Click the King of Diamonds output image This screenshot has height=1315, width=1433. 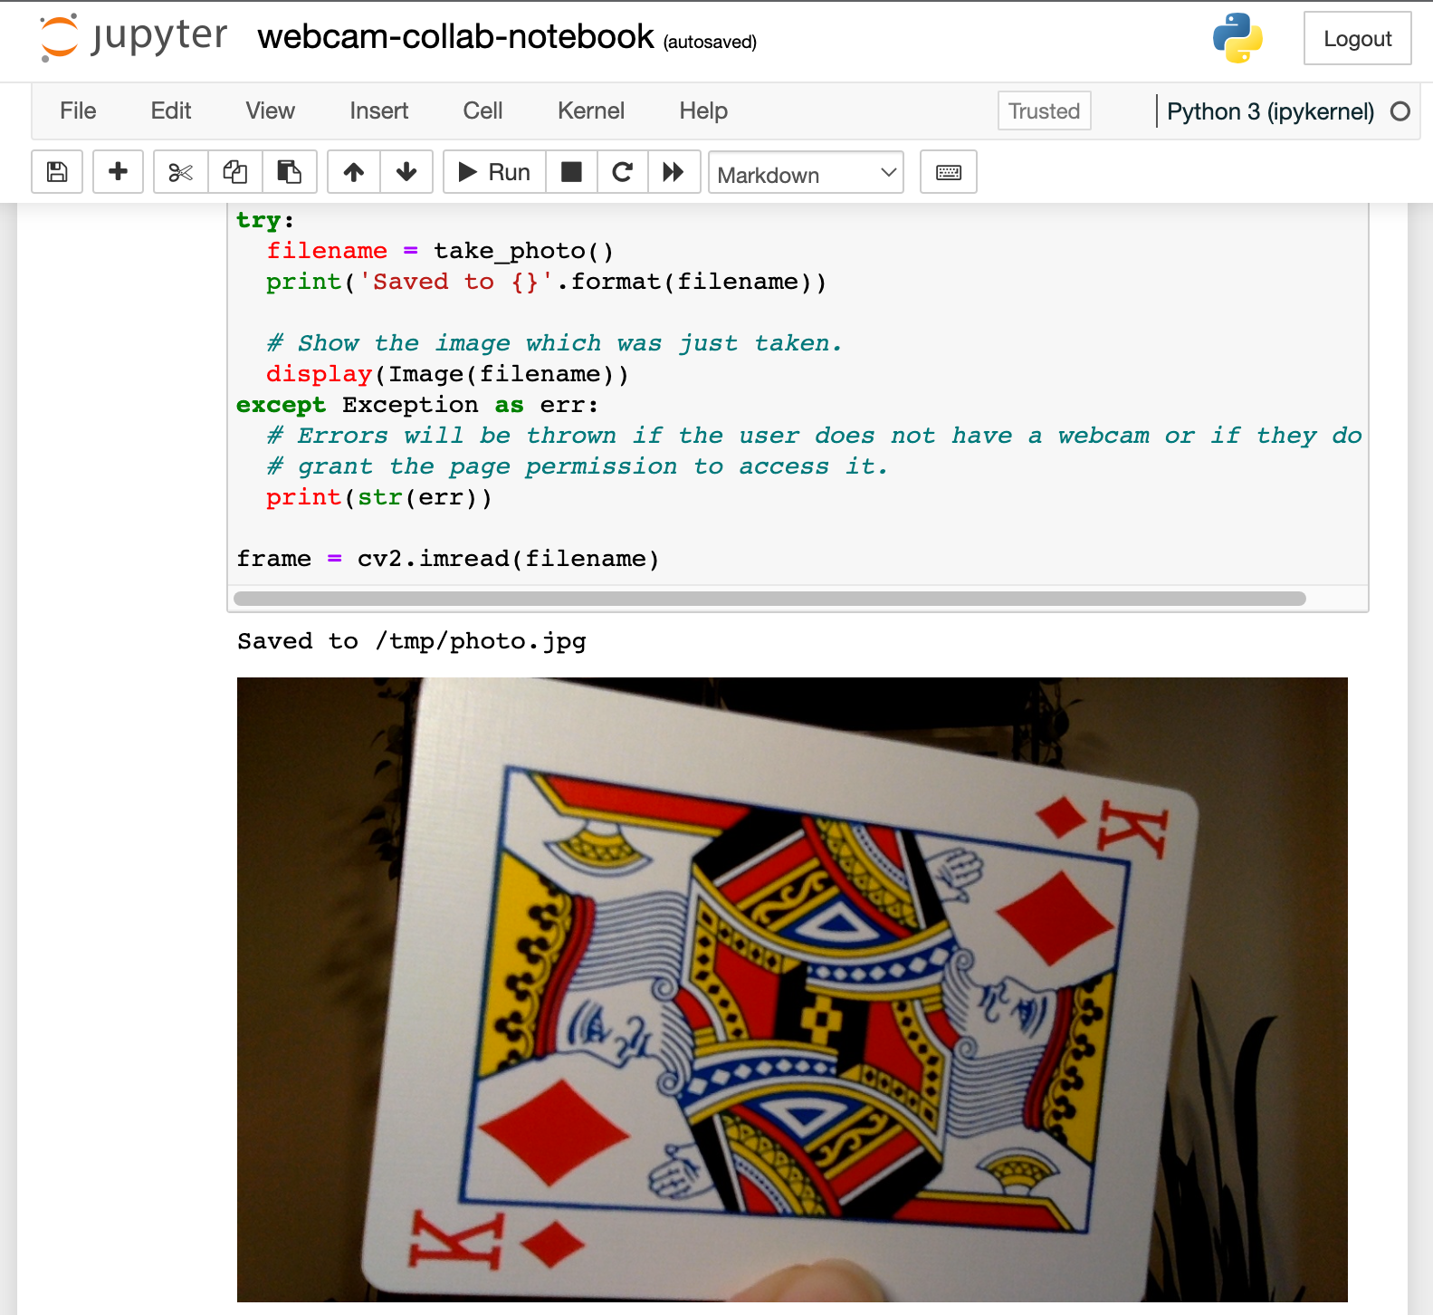792,990
